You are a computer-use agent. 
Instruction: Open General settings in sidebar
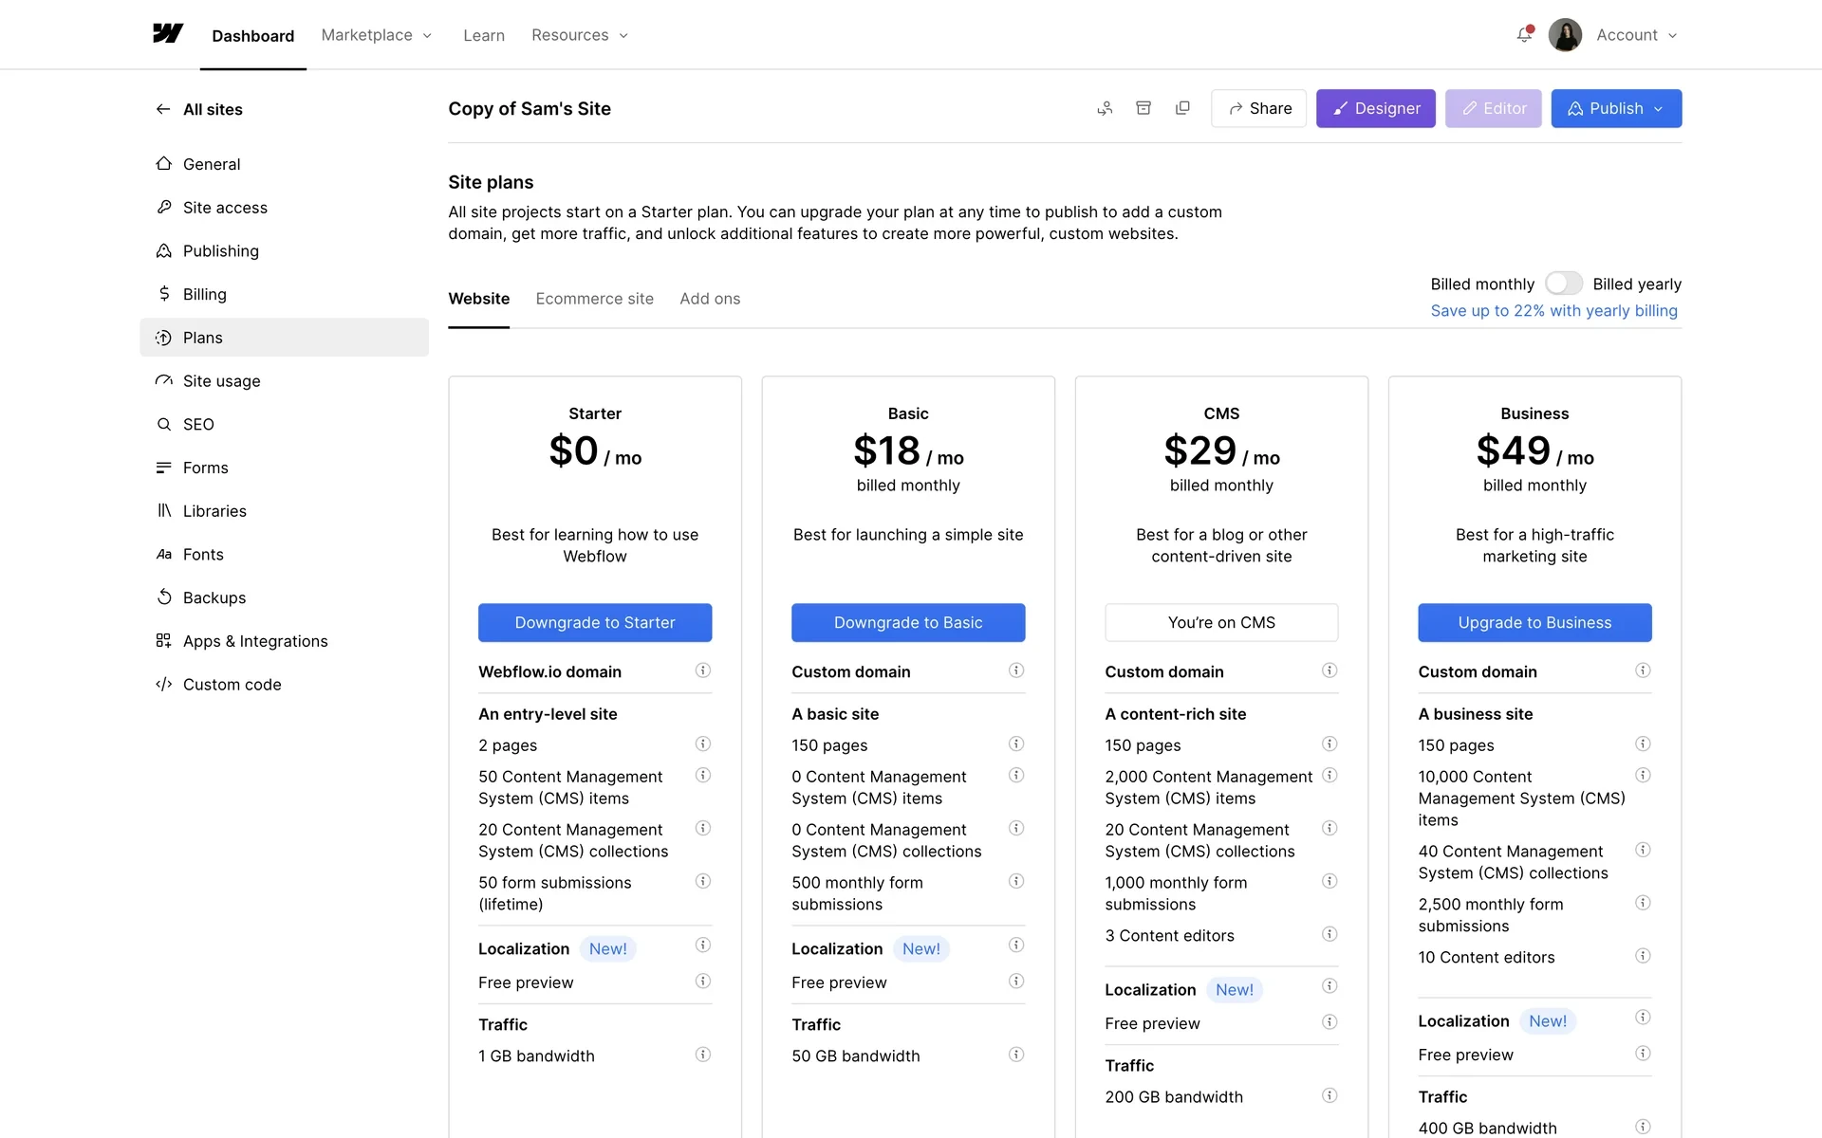pyautogui.click(x=284, y=164)
